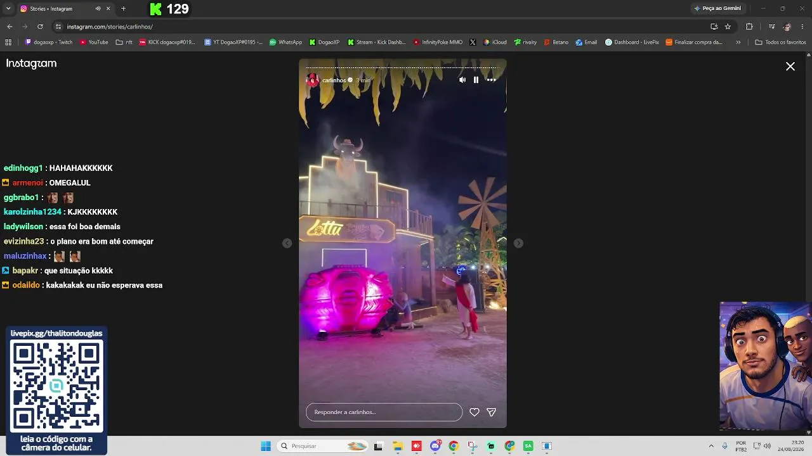Open the green 'SA' taskbar app
The width and height of the screenshot is (812, 456).
click(528, 446)
